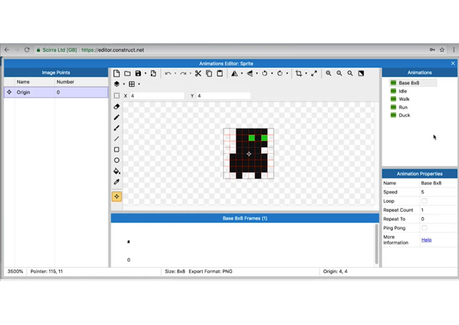Tick the checkbox beside X coordinate

(x=117, y=96)
